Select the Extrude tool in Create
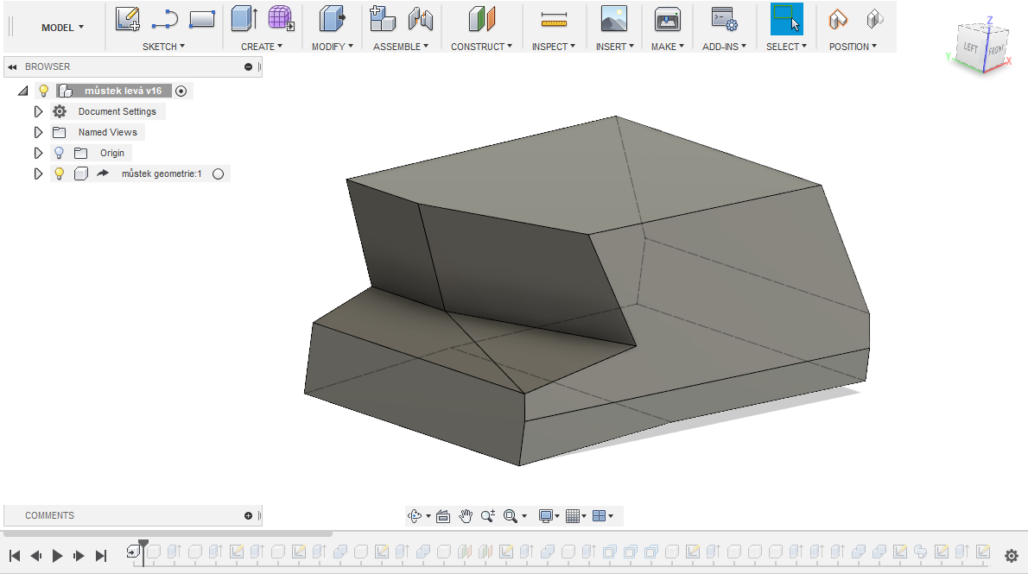Image resolution: width=1028 pixels, height=574 pixels. coord(244,18)
